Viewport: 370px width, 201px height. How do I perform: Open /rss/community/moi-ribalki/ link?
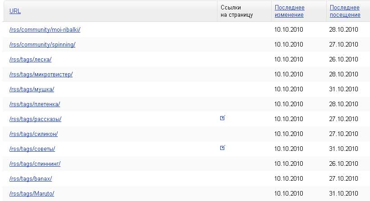pyautogui.click(x=45, y=30)
